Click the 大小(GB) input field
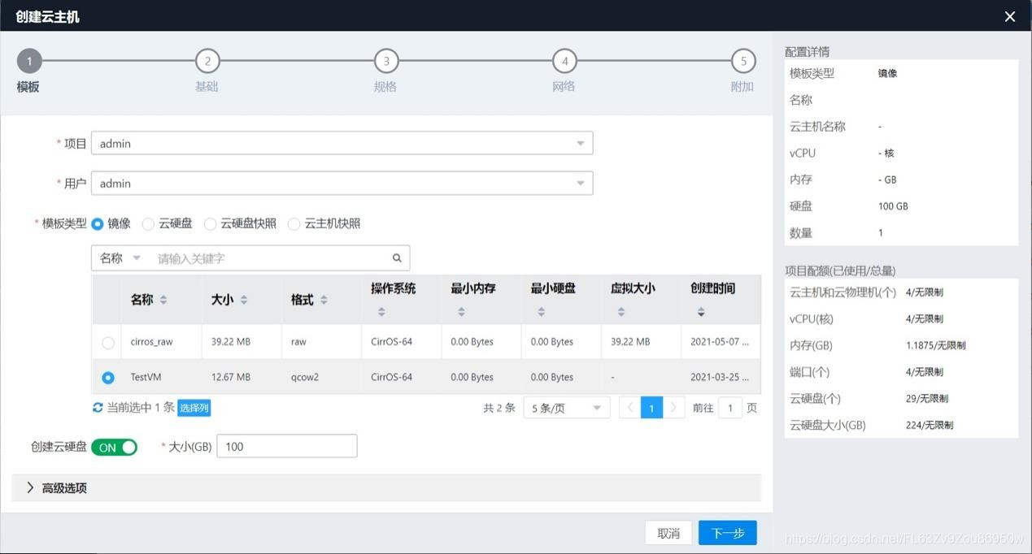 click(x=287, y=446)
